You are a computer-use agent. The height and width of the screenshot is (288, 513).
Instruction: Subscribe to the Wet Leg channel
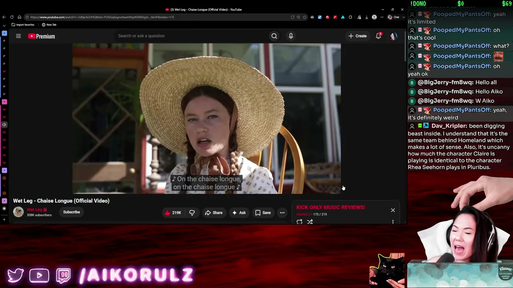(72, 212)
